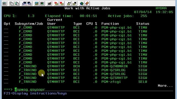
Task: Play a macro icon
Action: (69, 4)
